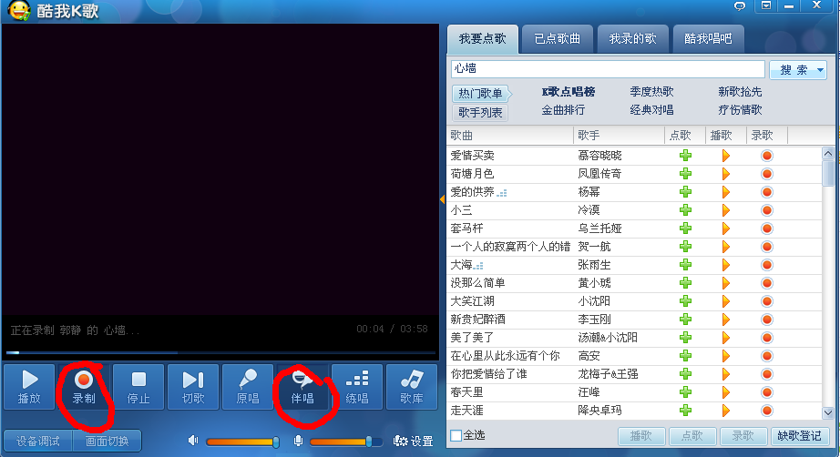Open the 设置 settings gear
Screen dimensions: 840x457
[x=413, y=441]
